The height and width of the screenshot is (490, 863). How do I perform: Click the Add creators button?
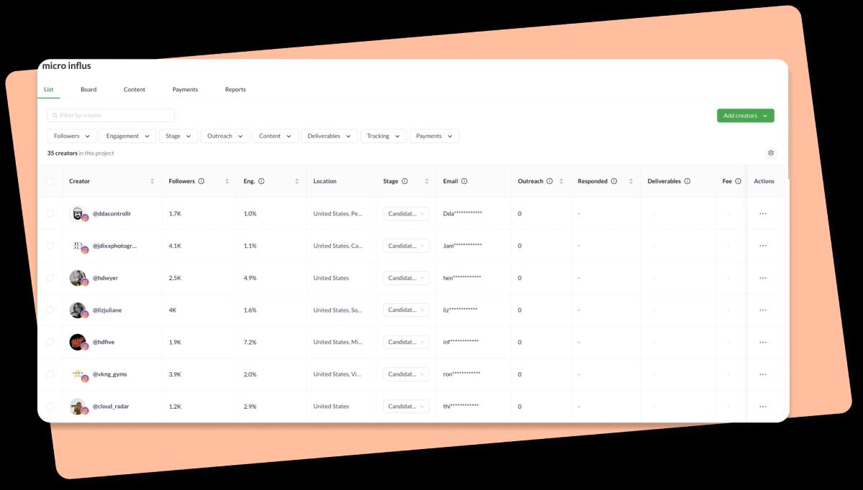(x=746, y=116)
